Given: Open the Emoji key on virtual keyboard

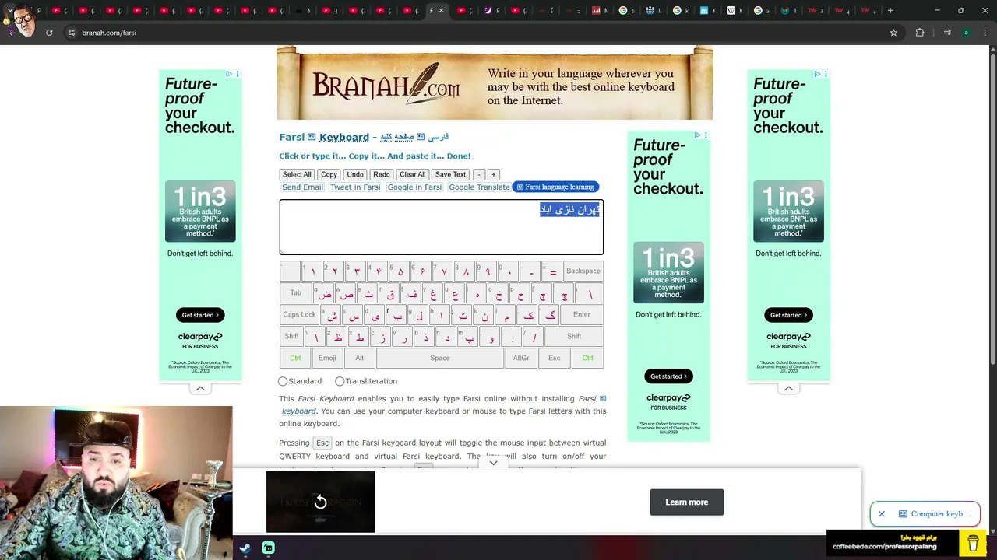Looking at the screenshot, I should pyautogui.click(x=328, y=359).
